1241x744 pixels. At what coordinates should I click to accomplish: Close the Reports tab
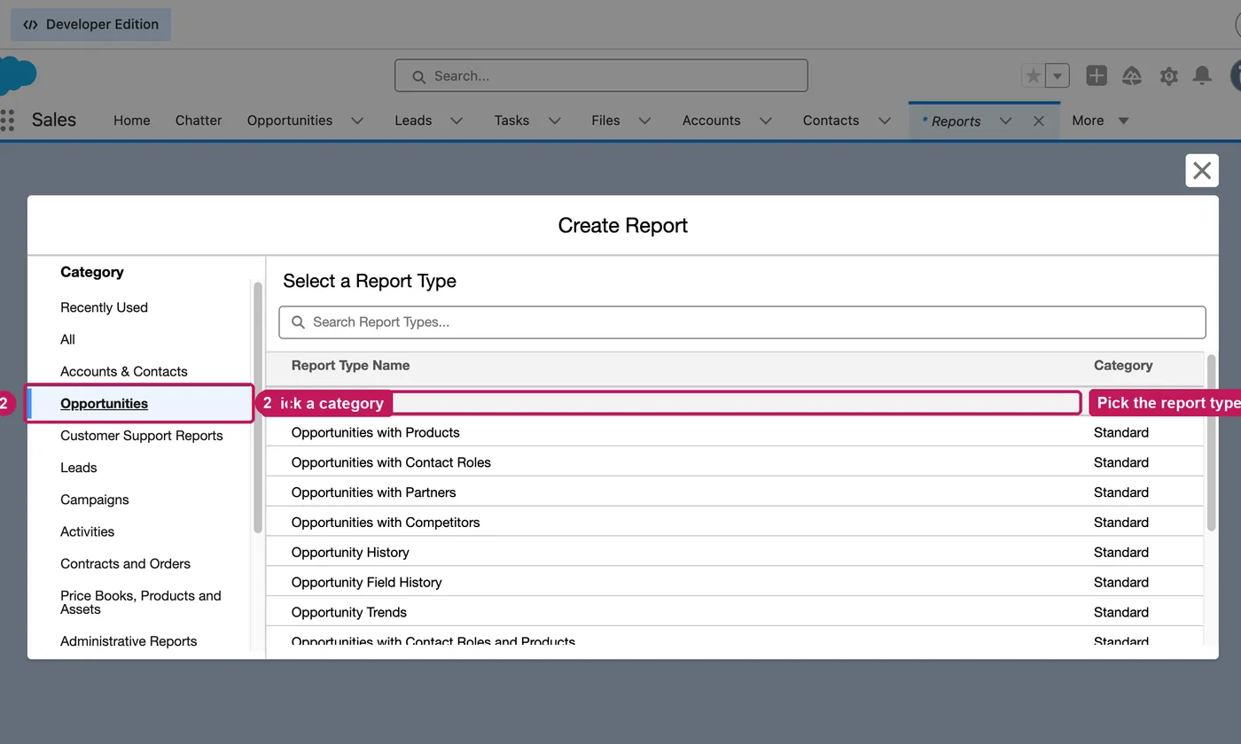(x=1039, y=120)
